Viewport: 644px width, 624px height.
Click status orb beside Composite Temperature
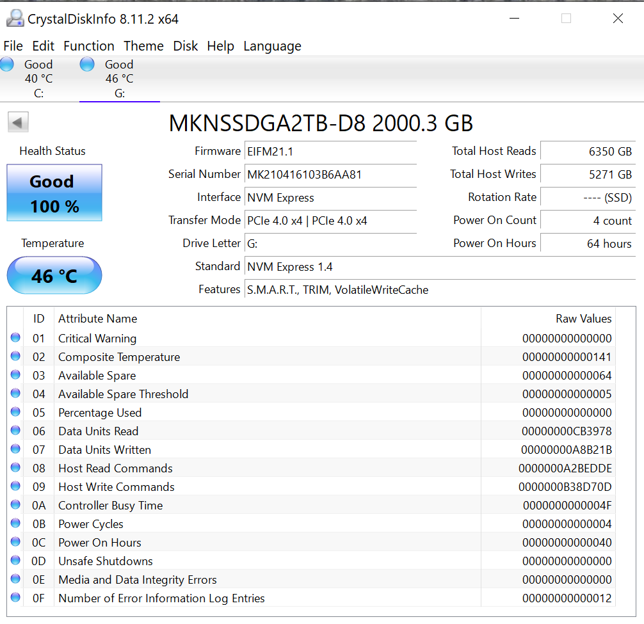click(15, 356)
